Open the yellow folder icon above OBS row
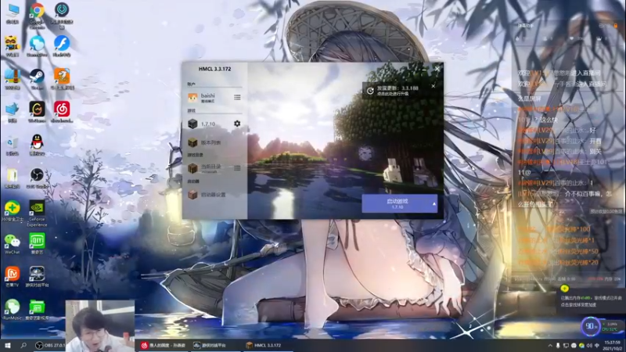Viewport: 626px width, 352px height. coord(13,178)
